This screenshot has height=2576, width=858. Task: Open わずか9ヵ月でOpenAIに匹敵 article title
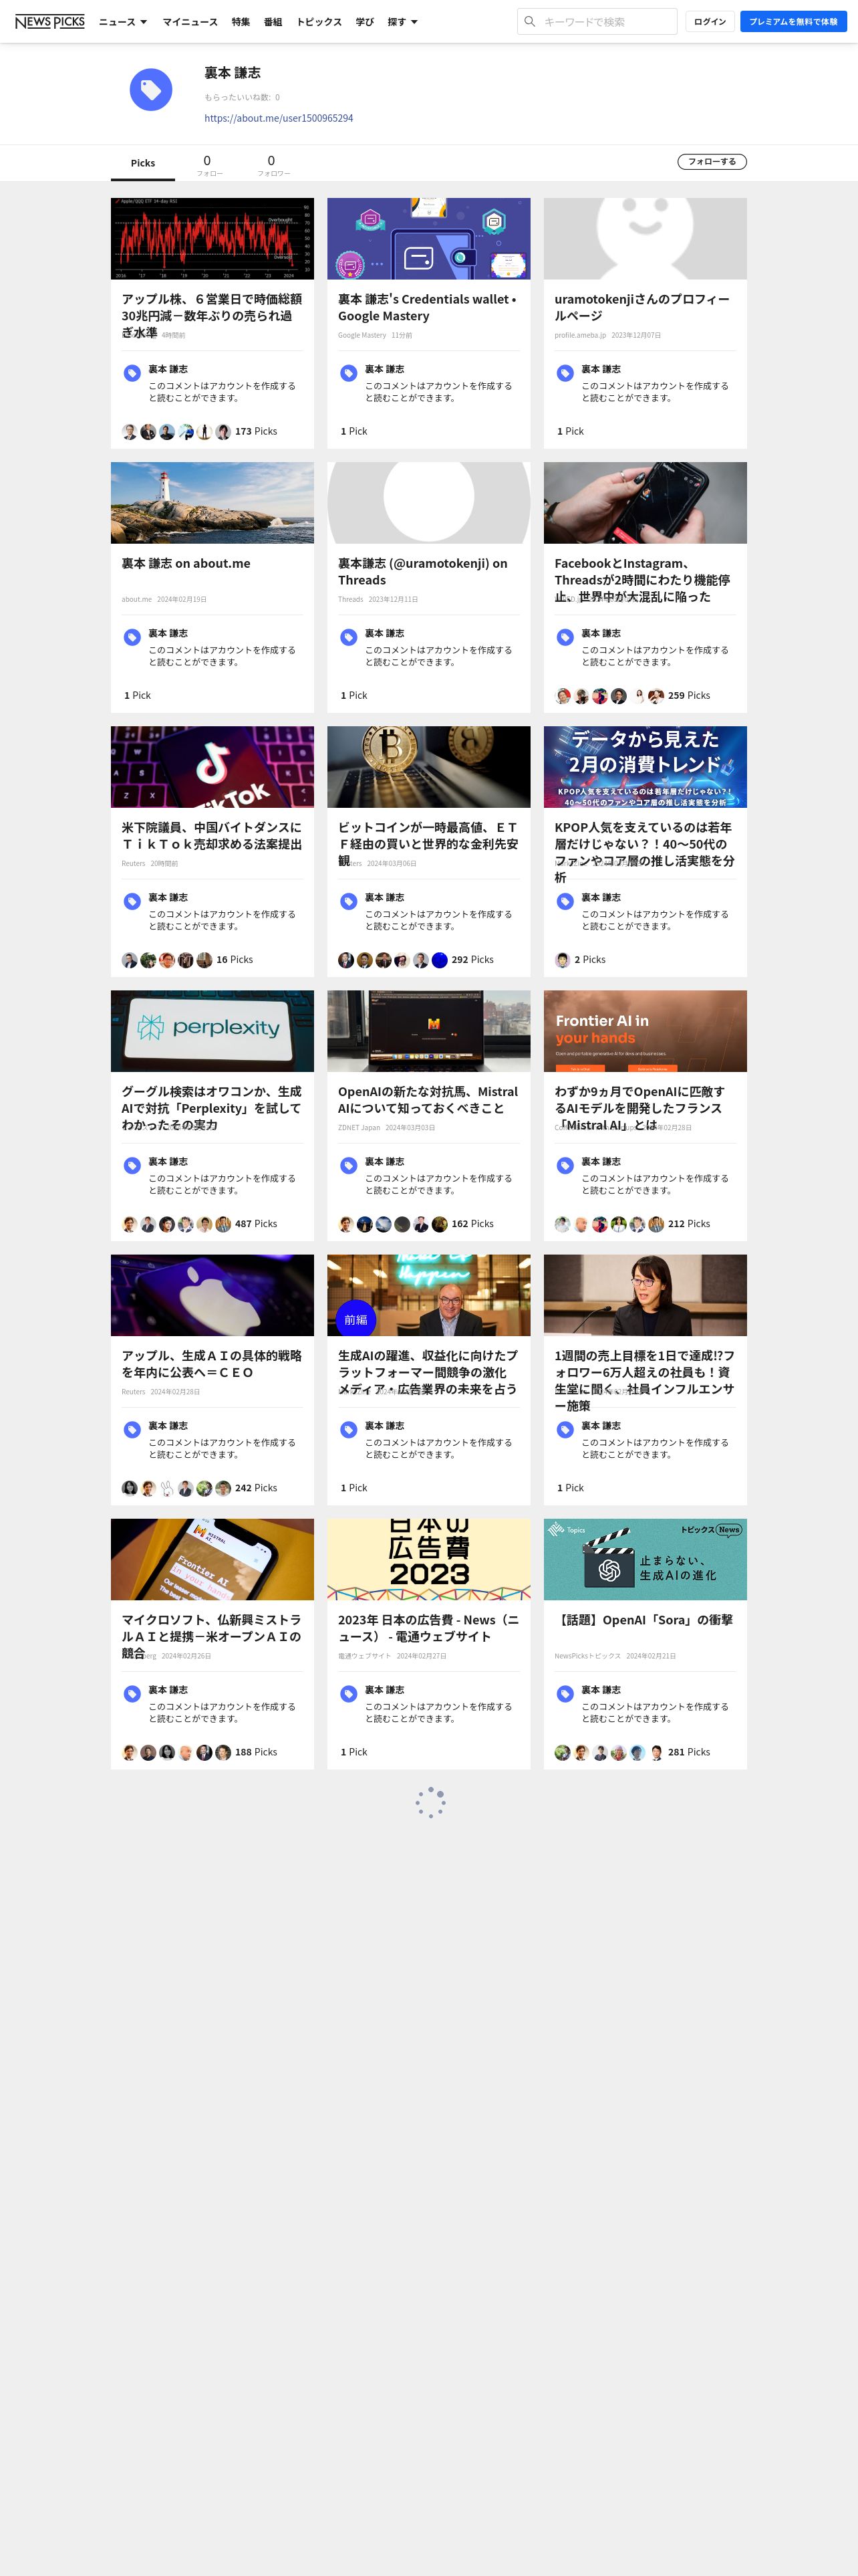tap(639, 1107)
